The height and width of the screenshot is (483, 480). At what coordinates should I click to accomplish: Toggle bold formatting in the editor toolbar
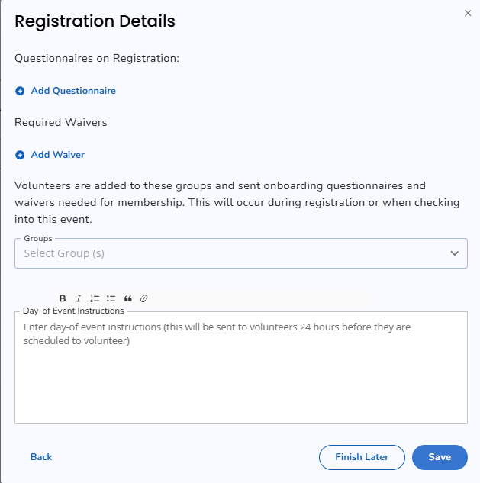(x=63, y=298)
